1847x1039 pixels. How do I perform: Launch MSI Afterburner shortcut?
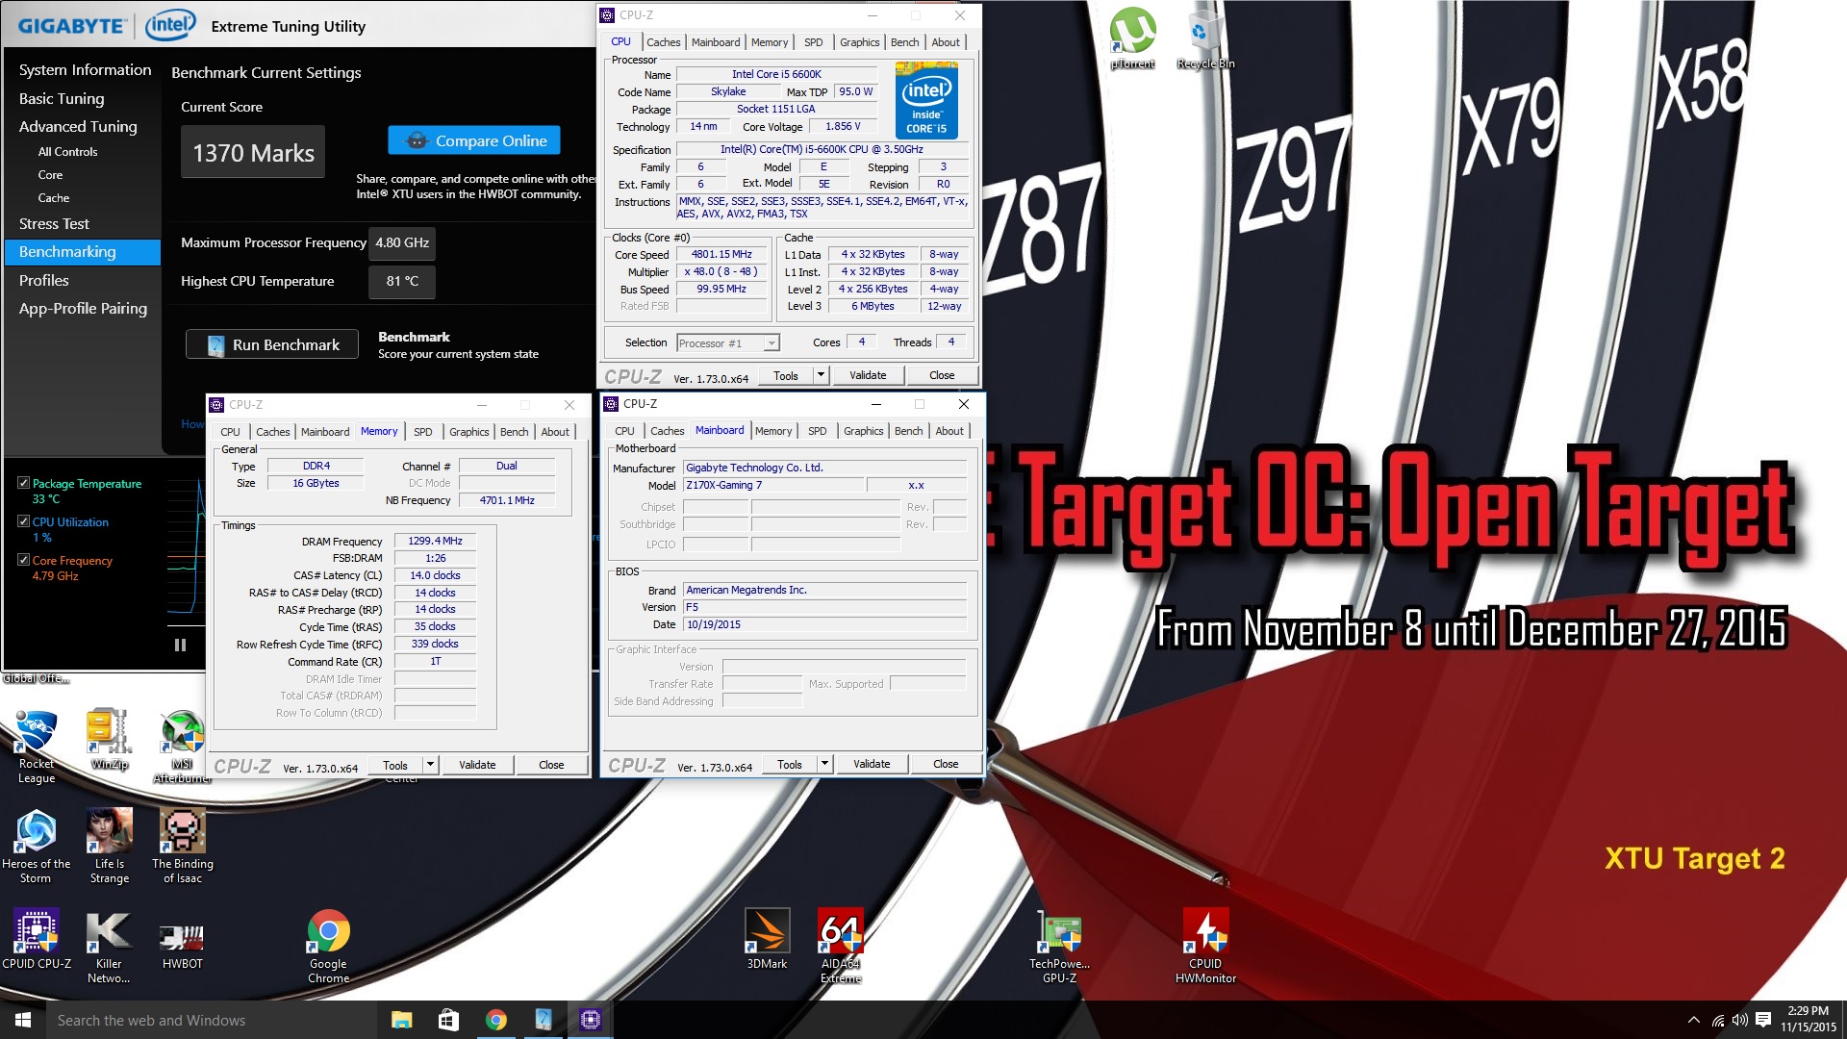pyautogui.click(x=182, y=747)
